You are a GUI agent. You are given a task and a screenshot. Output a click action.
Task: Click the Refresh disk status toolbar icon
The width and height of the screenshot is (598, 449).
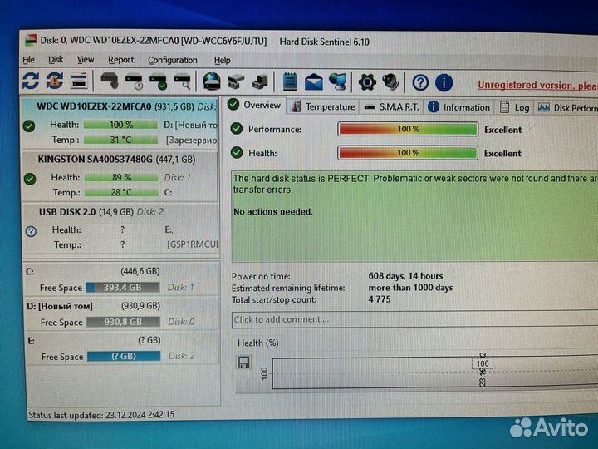click(31, 81)
